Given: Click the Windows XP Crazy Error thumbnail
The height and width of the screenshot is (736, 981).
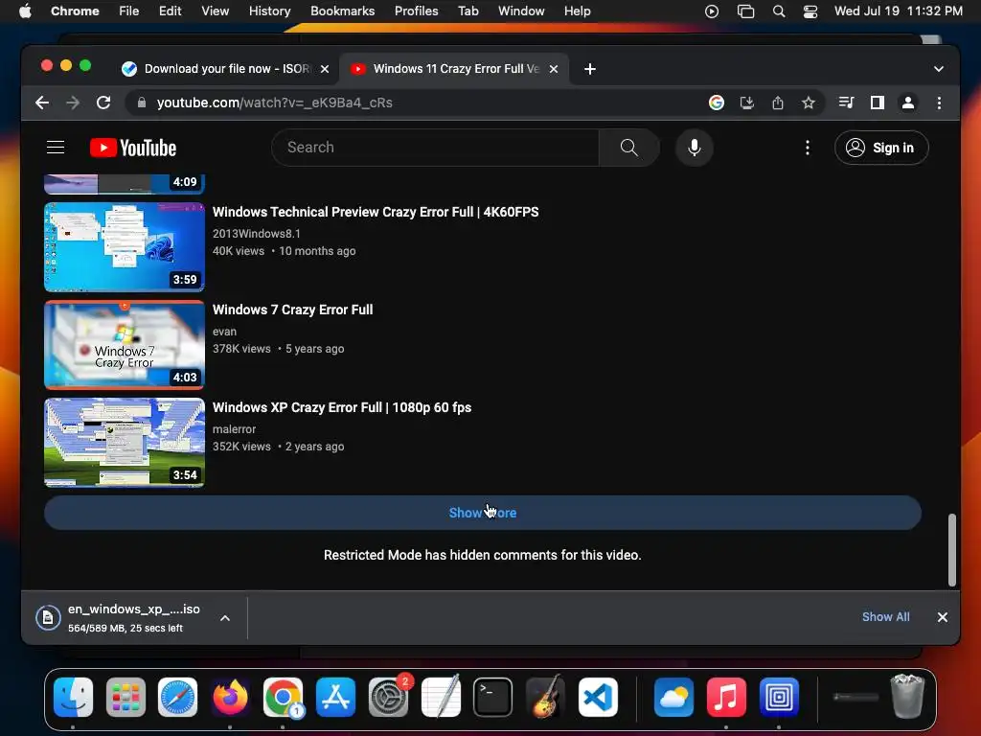Looking at the screenshot, I should [125, 443].
